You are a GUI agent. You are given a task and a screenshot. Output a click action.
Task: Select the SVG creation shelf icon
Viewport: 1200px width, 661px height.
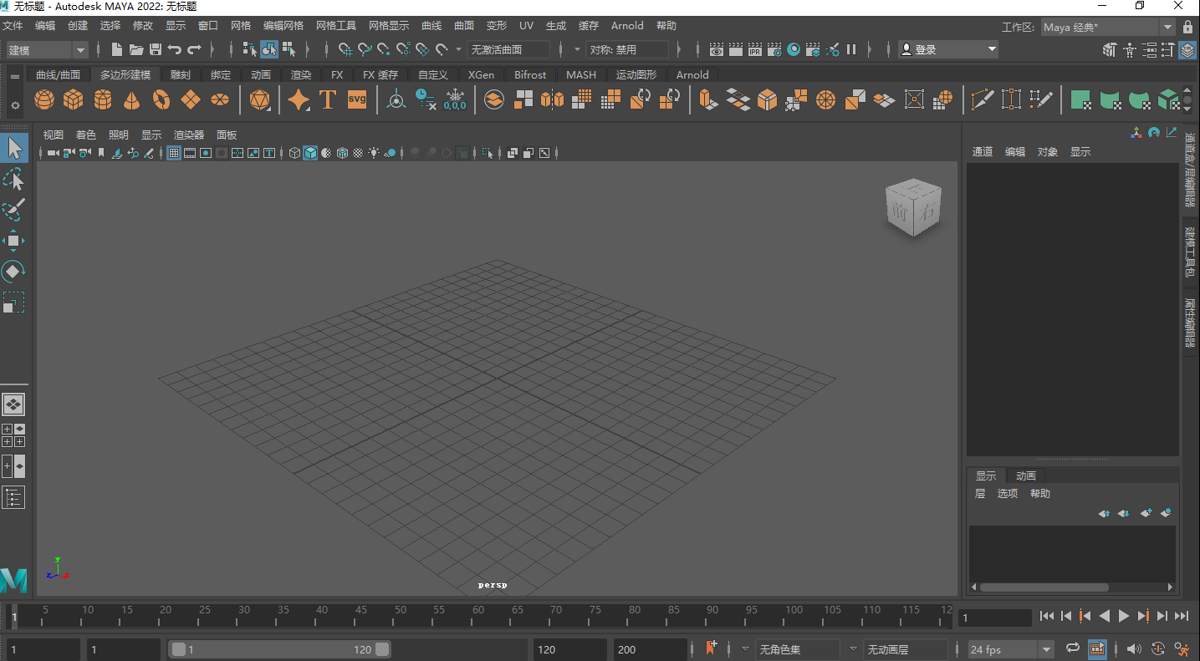tap(356, 99)
